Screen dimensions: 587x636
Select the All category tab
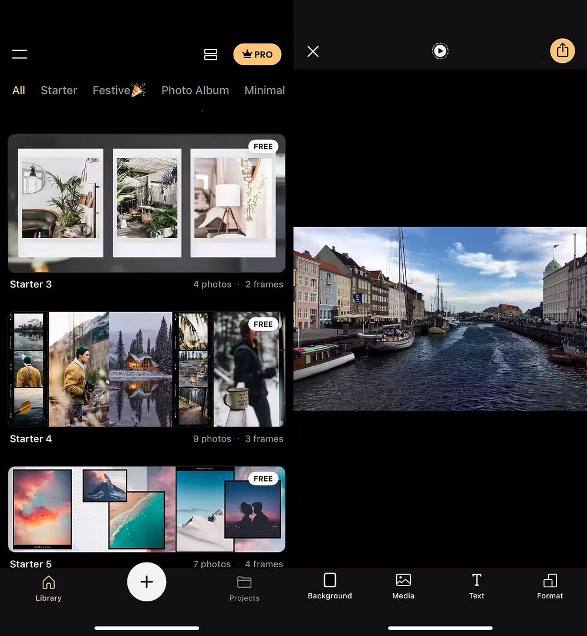tap(19, 90)
